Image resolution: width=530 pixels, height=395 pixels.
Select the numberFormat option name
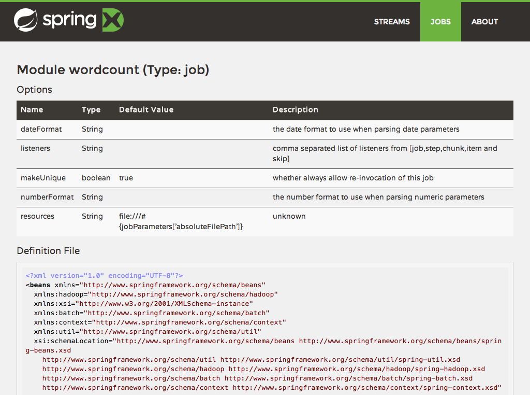point(47,198)
